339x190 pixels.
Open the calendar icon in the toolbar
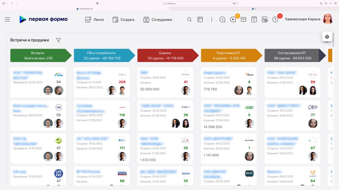tap(200, 19)
